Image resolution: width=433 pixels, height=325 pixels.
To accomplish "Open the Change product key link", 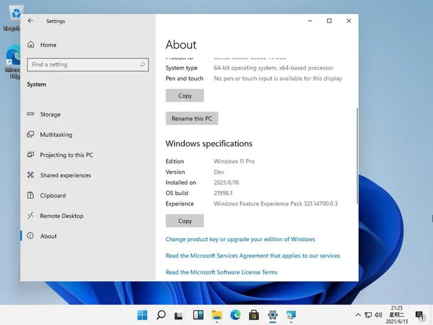I will point(240,239).
